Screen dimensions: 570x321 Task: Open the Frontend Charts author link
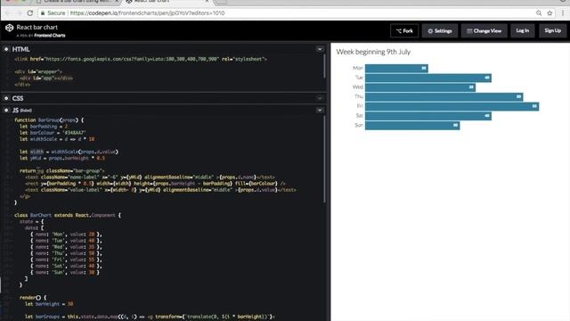point(50,36)
